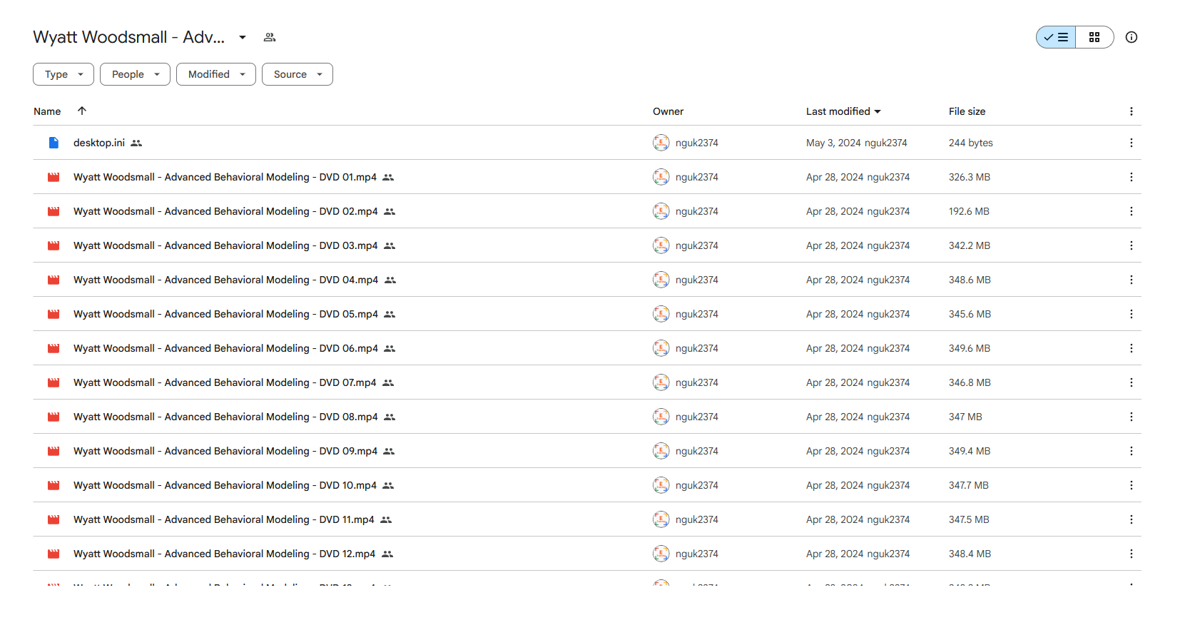Switch to grid layout view
Screen dimensions: 1190x625
(1094, 37)
